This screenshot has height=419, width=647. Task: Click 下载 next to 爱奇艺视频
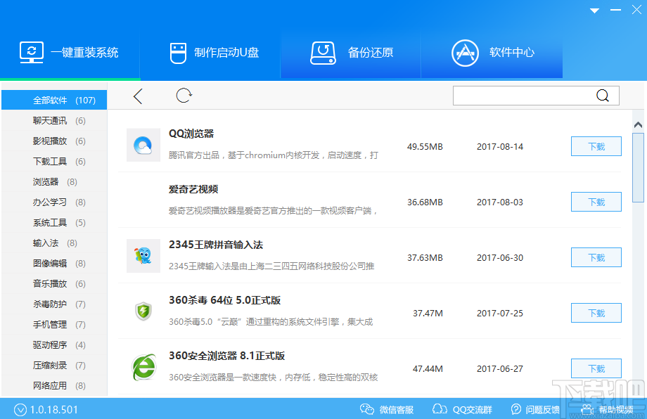pos(596,202)
